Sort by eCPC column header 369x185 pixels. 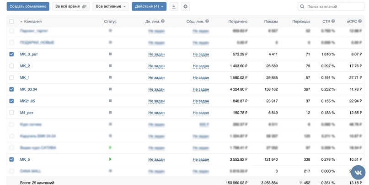pos(352,22)
